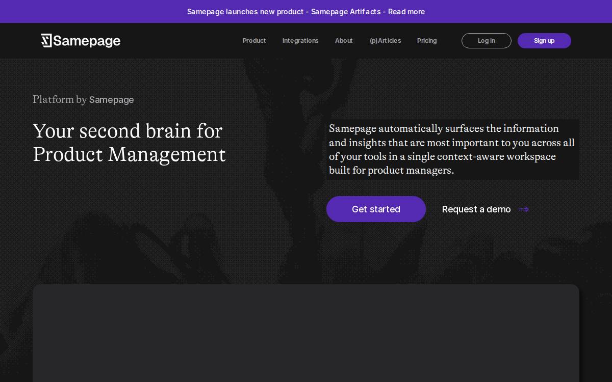The width and height of the screenshot is (612, 382).
Task: Click the 'Platform by Samepage' text
Action: (83, 99)
